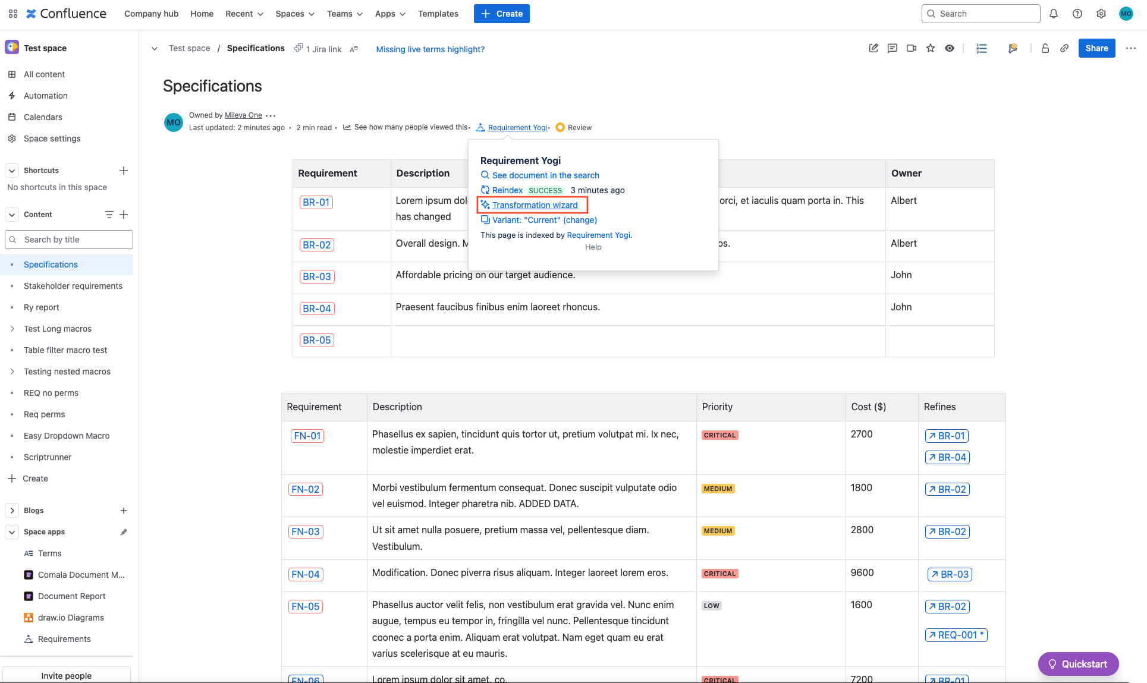Star this page as favorite
The width and height of the screenshot is (1147, 683).
(x=930, y=48)
